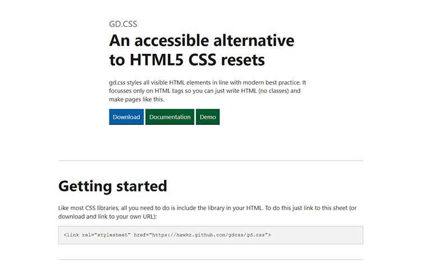Click the GD.CSS title label
Image resolution: width=421 pixels, height=280 pixels.
click(123, 24)
